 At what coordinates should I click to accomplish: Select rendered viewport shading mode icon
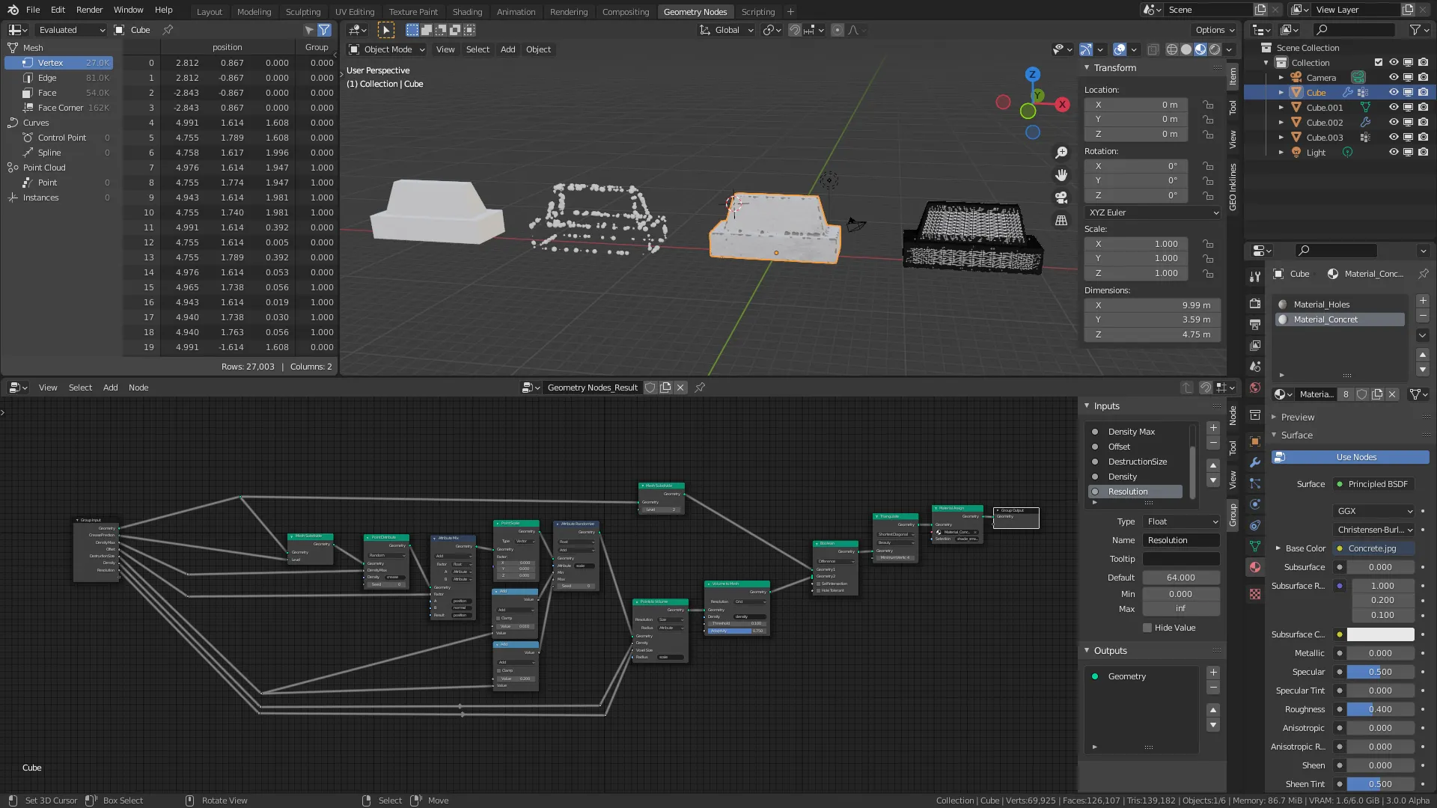coord(1215,49)
